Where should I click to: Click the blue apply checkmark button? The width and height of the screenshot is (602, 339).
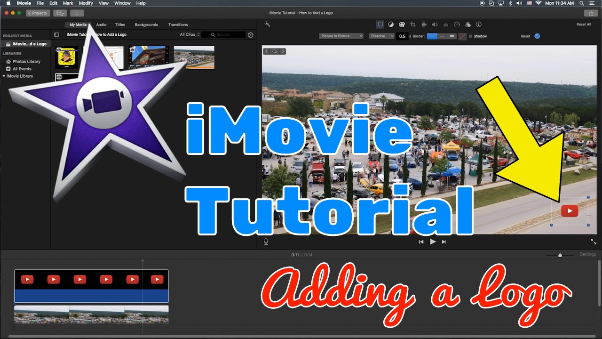tap(537, 36)
